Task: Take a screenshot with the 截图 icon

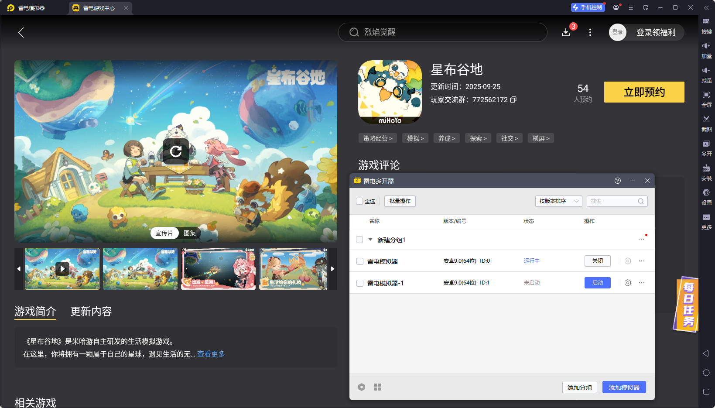Action: pyautogui.click(x=706, y=123)
